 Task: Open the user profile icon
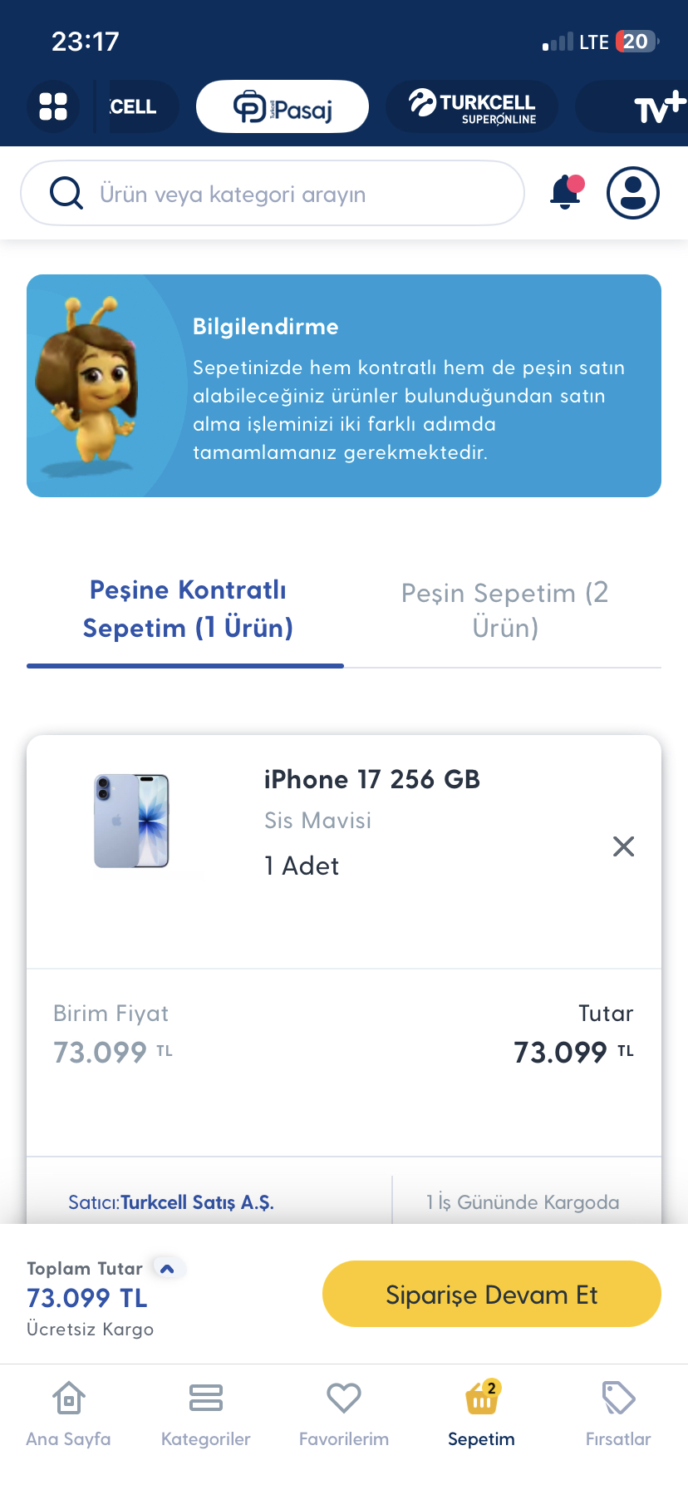pos(632,193)
